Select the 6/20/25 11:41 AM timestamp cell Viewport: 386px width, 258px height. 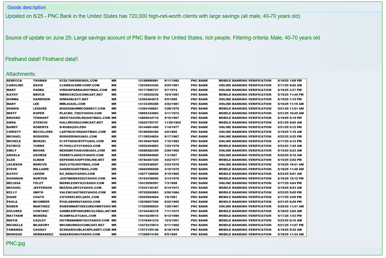pyautogui.click(x=290, y=207)
